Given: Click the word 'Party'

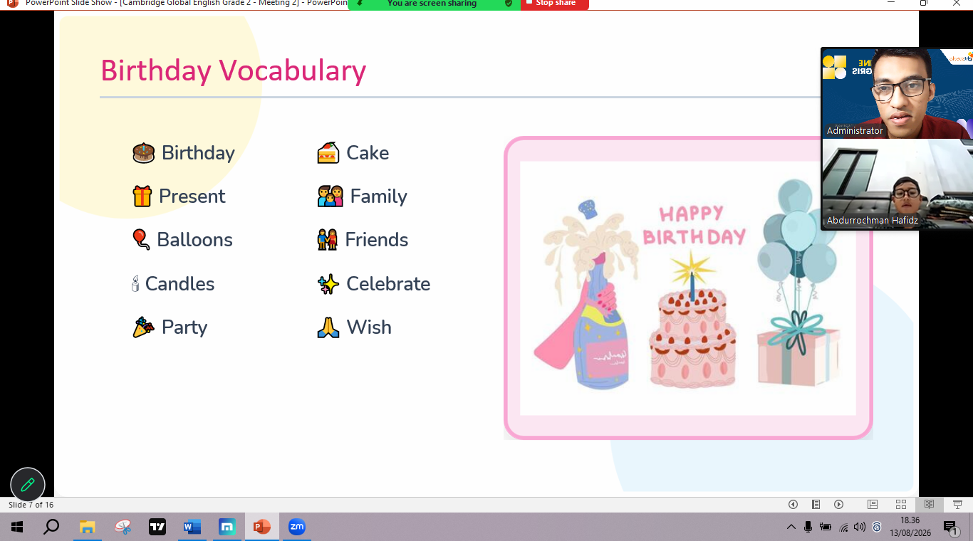Looking at the screenshot, I should [x=184, y=327].
